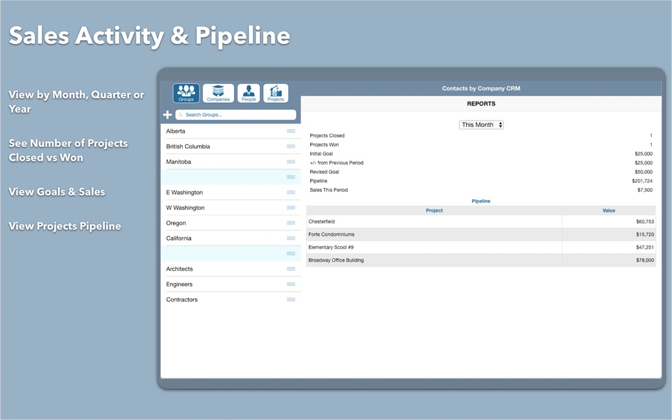The width and height of the screenshot is (672, 420).
Task: Click the reorder handle beside Architects
Action: (x=291, y=268)
